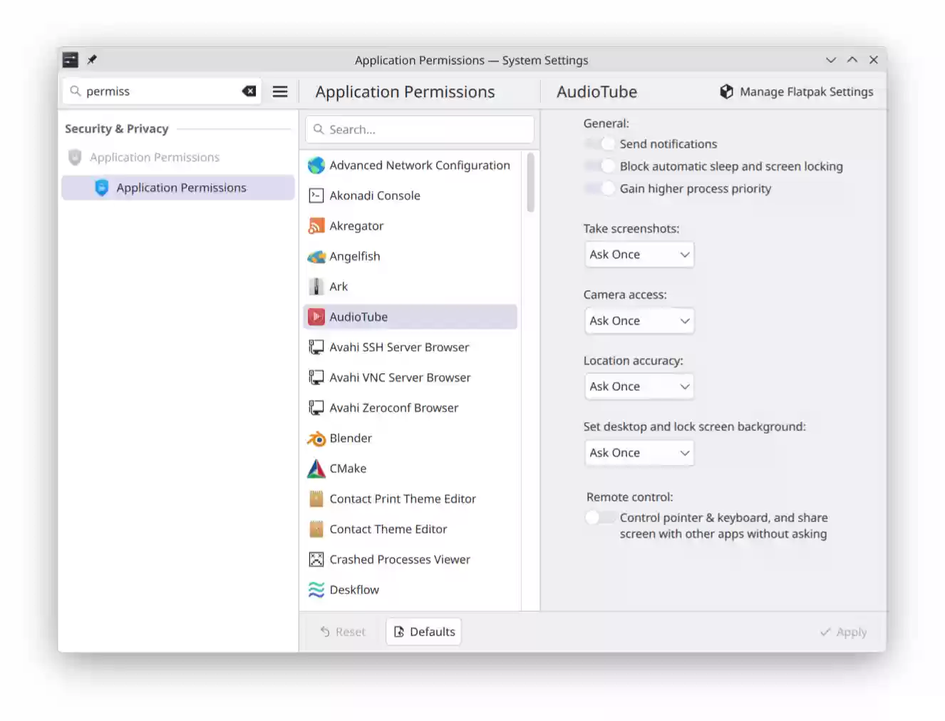This screenshot has height=721, width=945.
Task: Select the Akonadi Console terminal icon
Action: [316, 195]
